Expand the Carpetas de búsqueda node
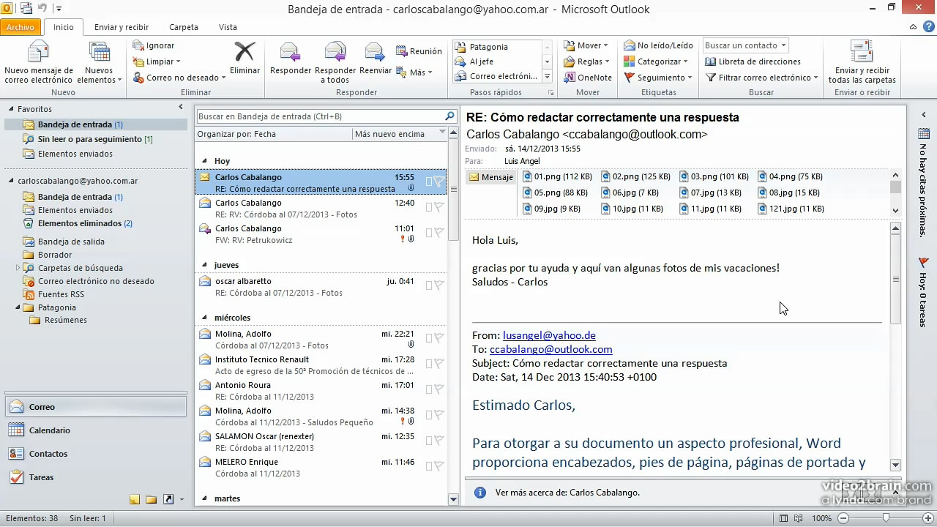937x527 pixels. 18,268
